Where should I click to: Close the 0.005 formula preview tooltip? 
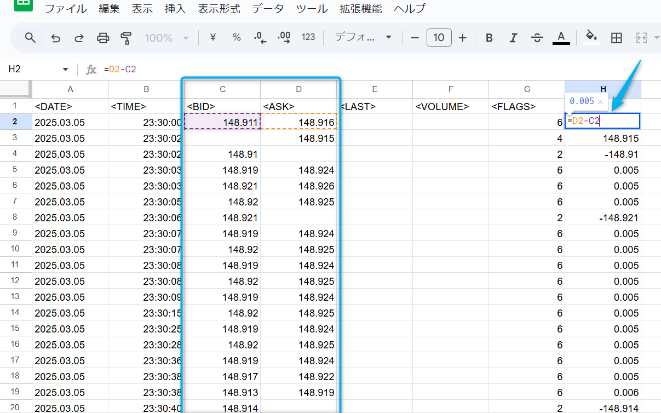(600, 101)
